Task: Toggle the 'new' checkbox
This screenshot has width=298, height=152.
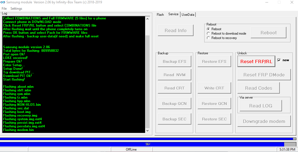Action: click(x=279, y=60)
